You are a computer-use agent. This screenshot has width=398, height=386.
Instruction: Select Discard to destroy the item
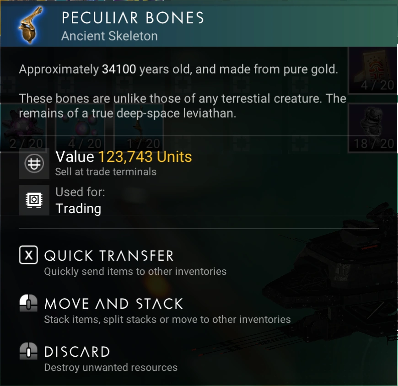tap(77, 352)
